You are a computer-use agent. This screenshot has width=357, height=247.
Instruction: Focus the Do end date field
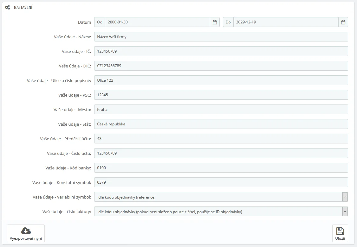(286, 22)
